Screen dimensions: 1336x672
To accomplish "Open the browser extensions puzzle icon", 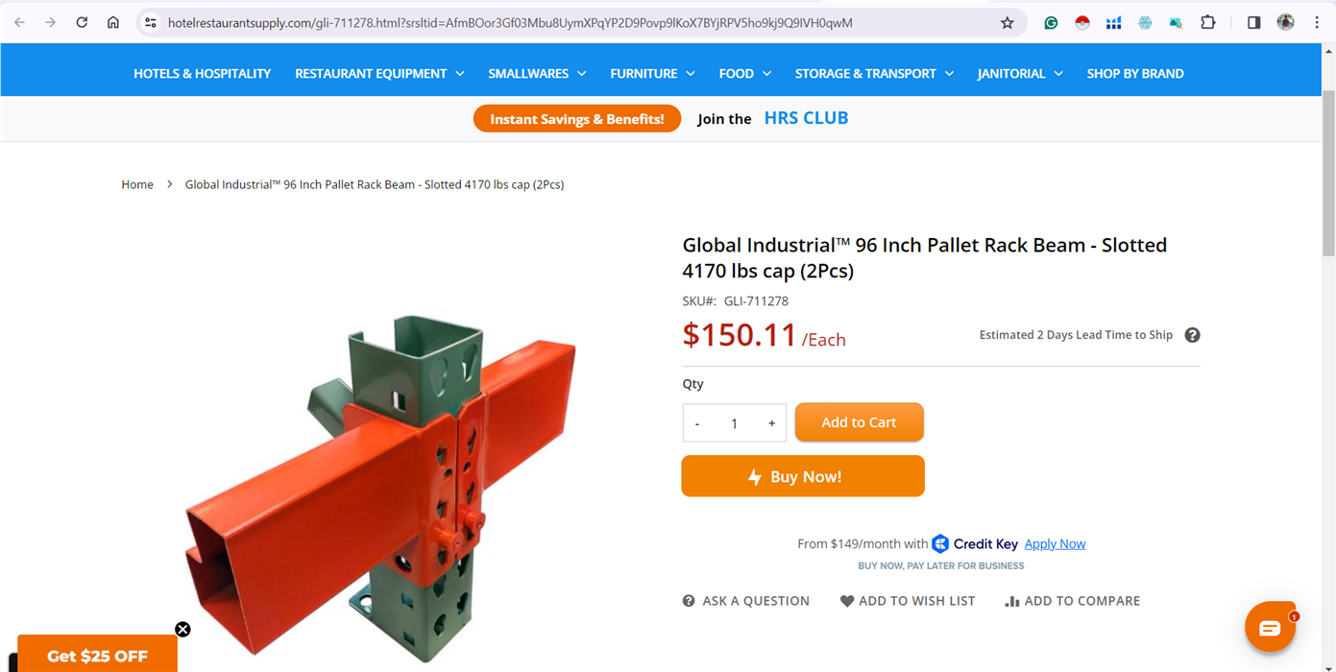I will pyautogui.click(x=1208, y=22).
